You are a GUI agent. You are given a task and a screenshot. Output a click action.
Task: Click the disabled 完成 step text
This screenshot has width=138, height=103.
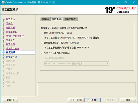click(8, 86)
